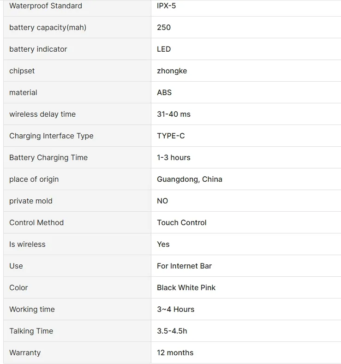Click the 12 months warranty value
The height and width of the screenshot is (364, 341).
pyautogui.click(x=175, y=352)
